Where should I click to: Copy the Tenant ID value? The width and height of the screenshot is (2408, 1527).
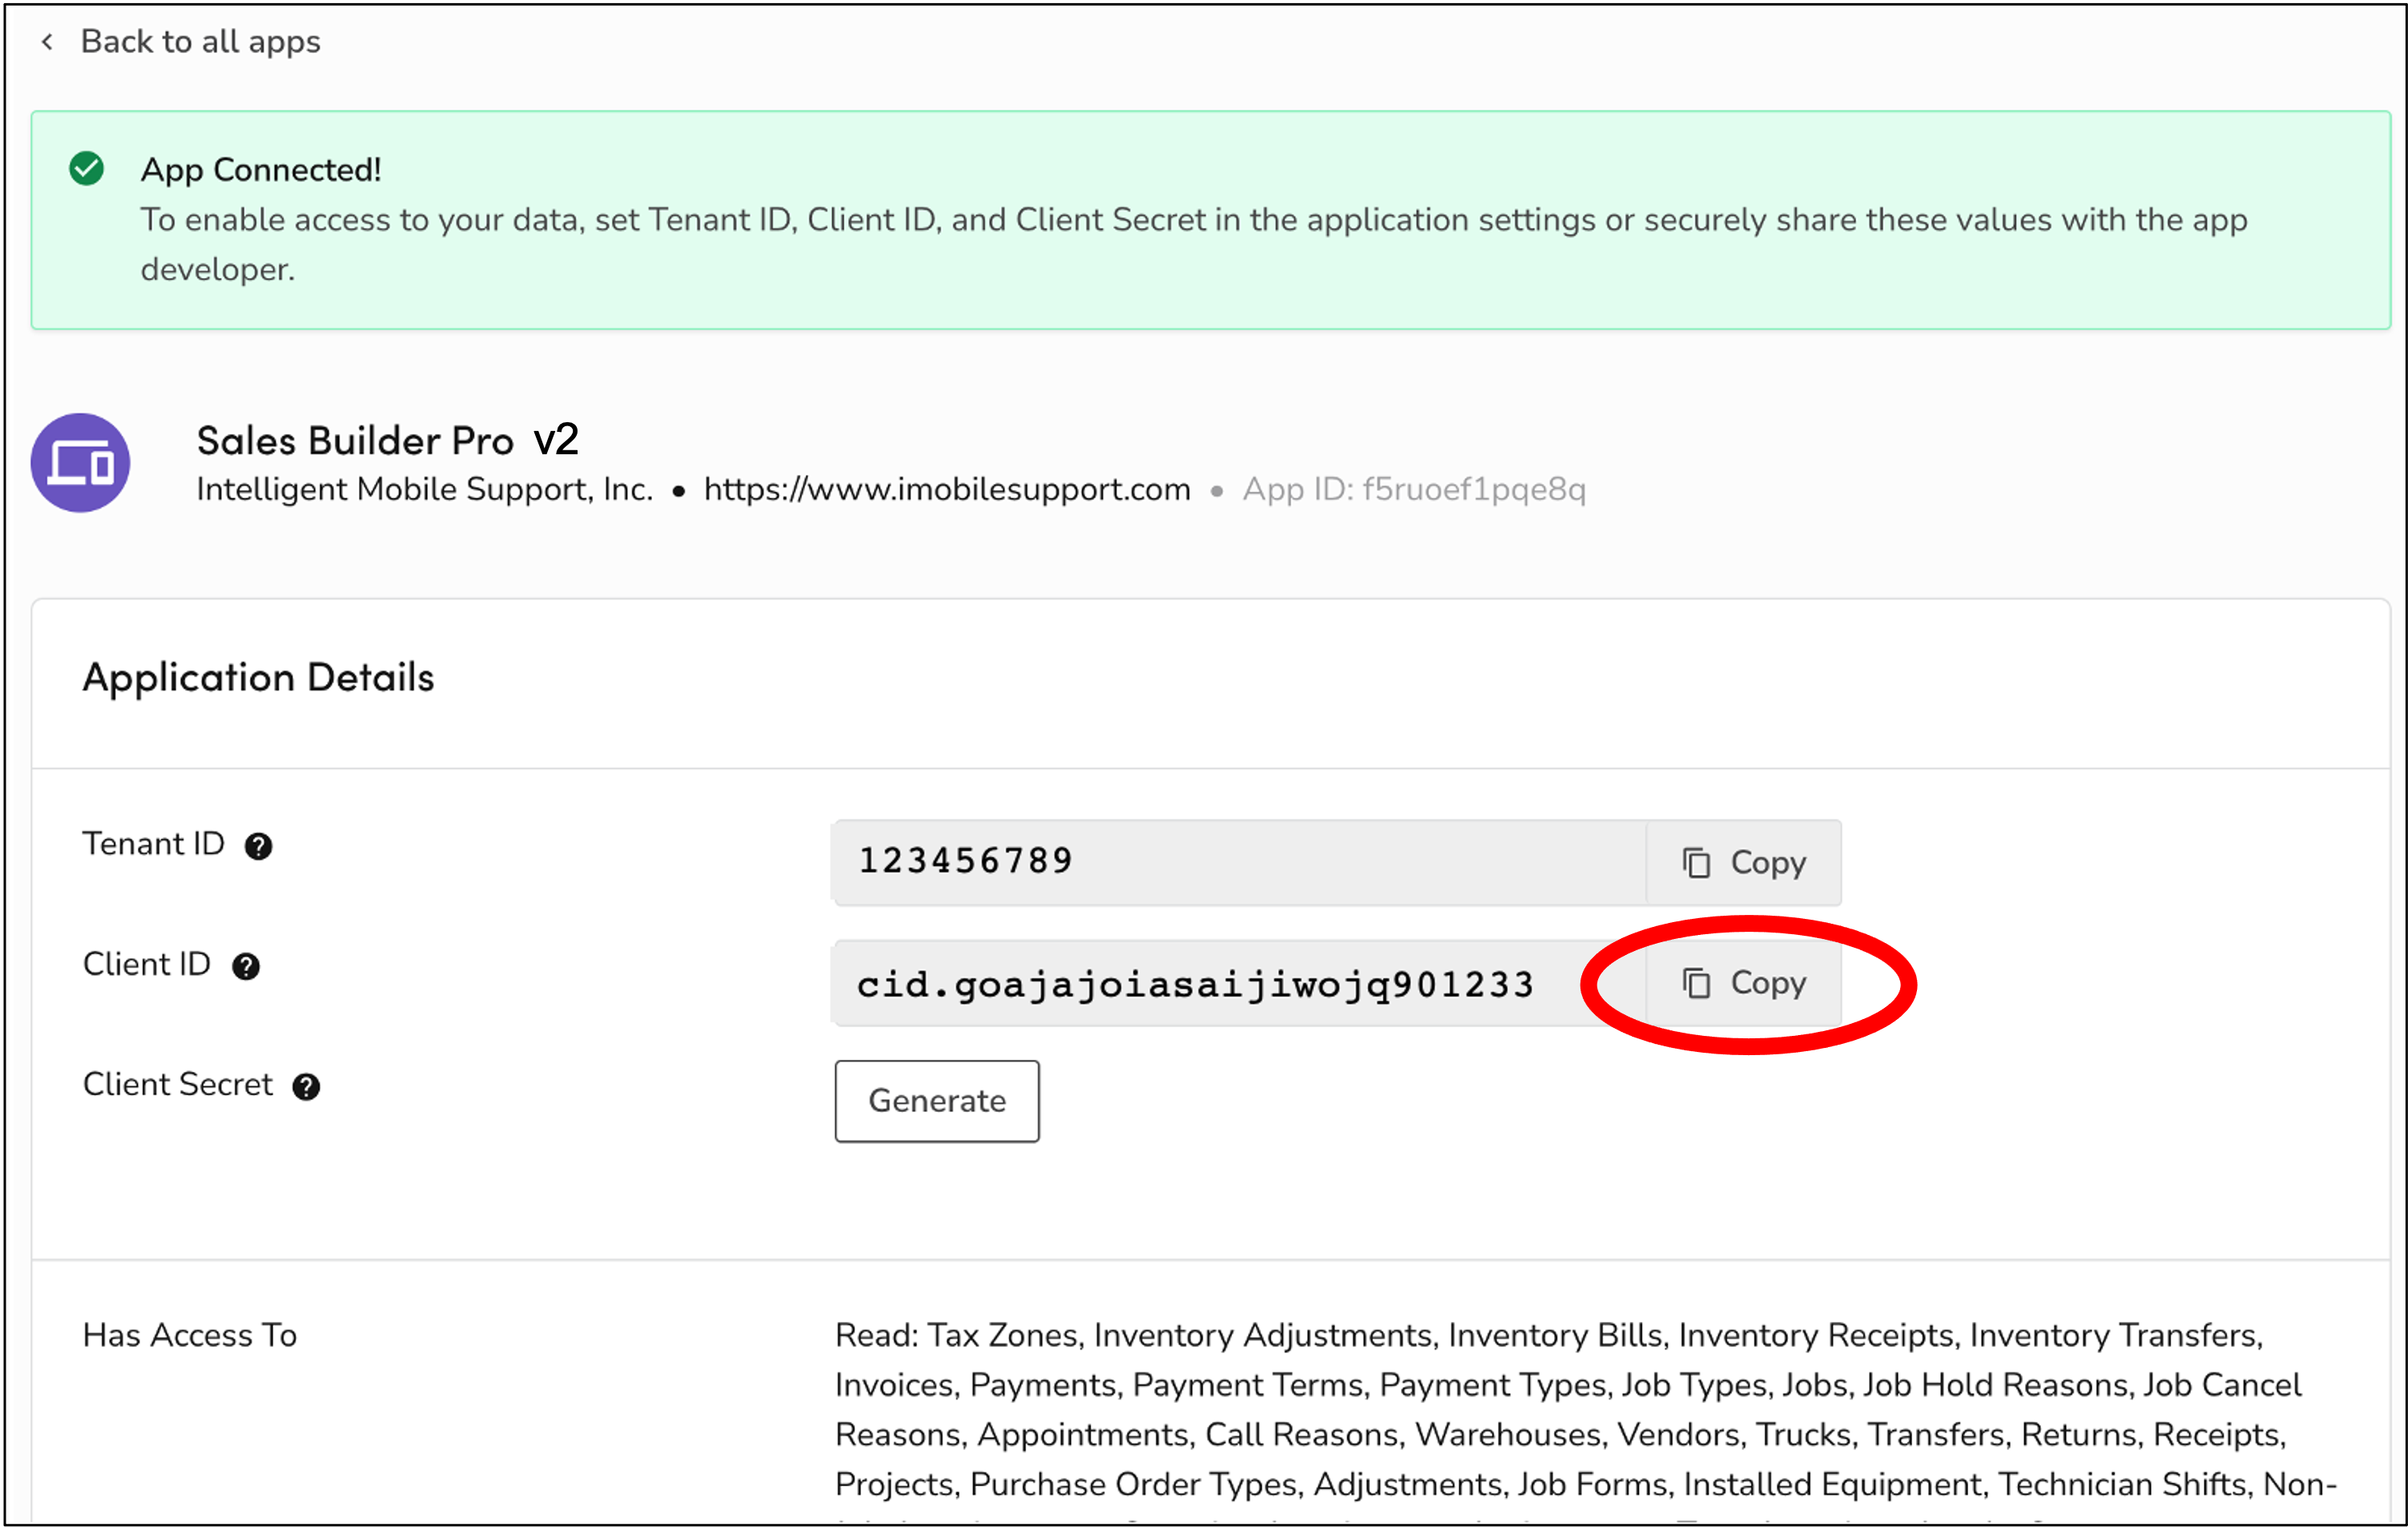point(1744,862)
